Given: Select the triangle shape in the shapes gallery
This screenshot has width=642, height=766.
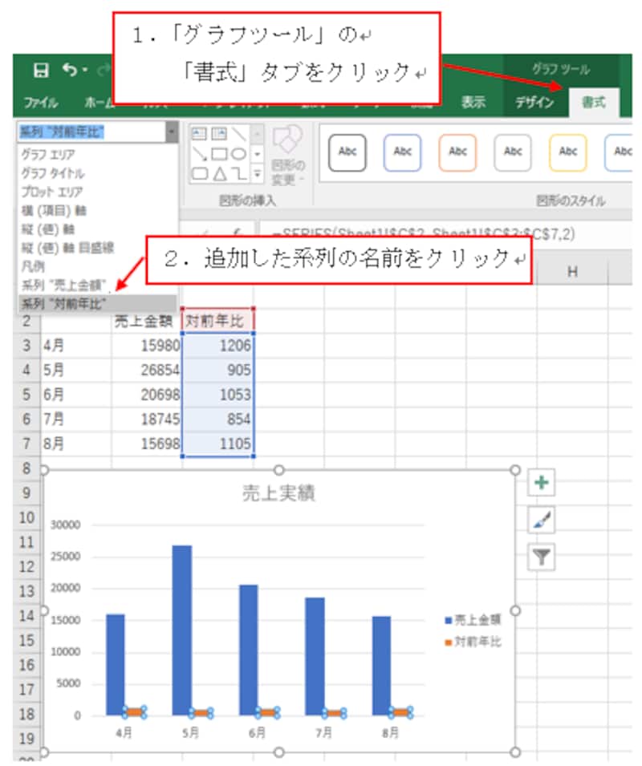Looking at the screenshot, I should pyautogui.click(x=220, y=173).
